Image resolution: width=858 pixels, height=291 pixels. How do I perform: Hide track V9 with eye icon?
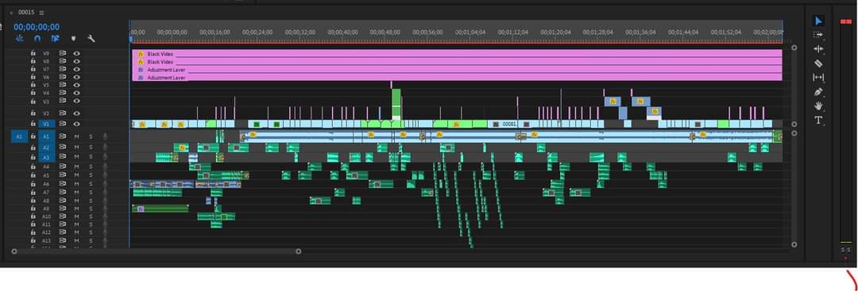76,53
